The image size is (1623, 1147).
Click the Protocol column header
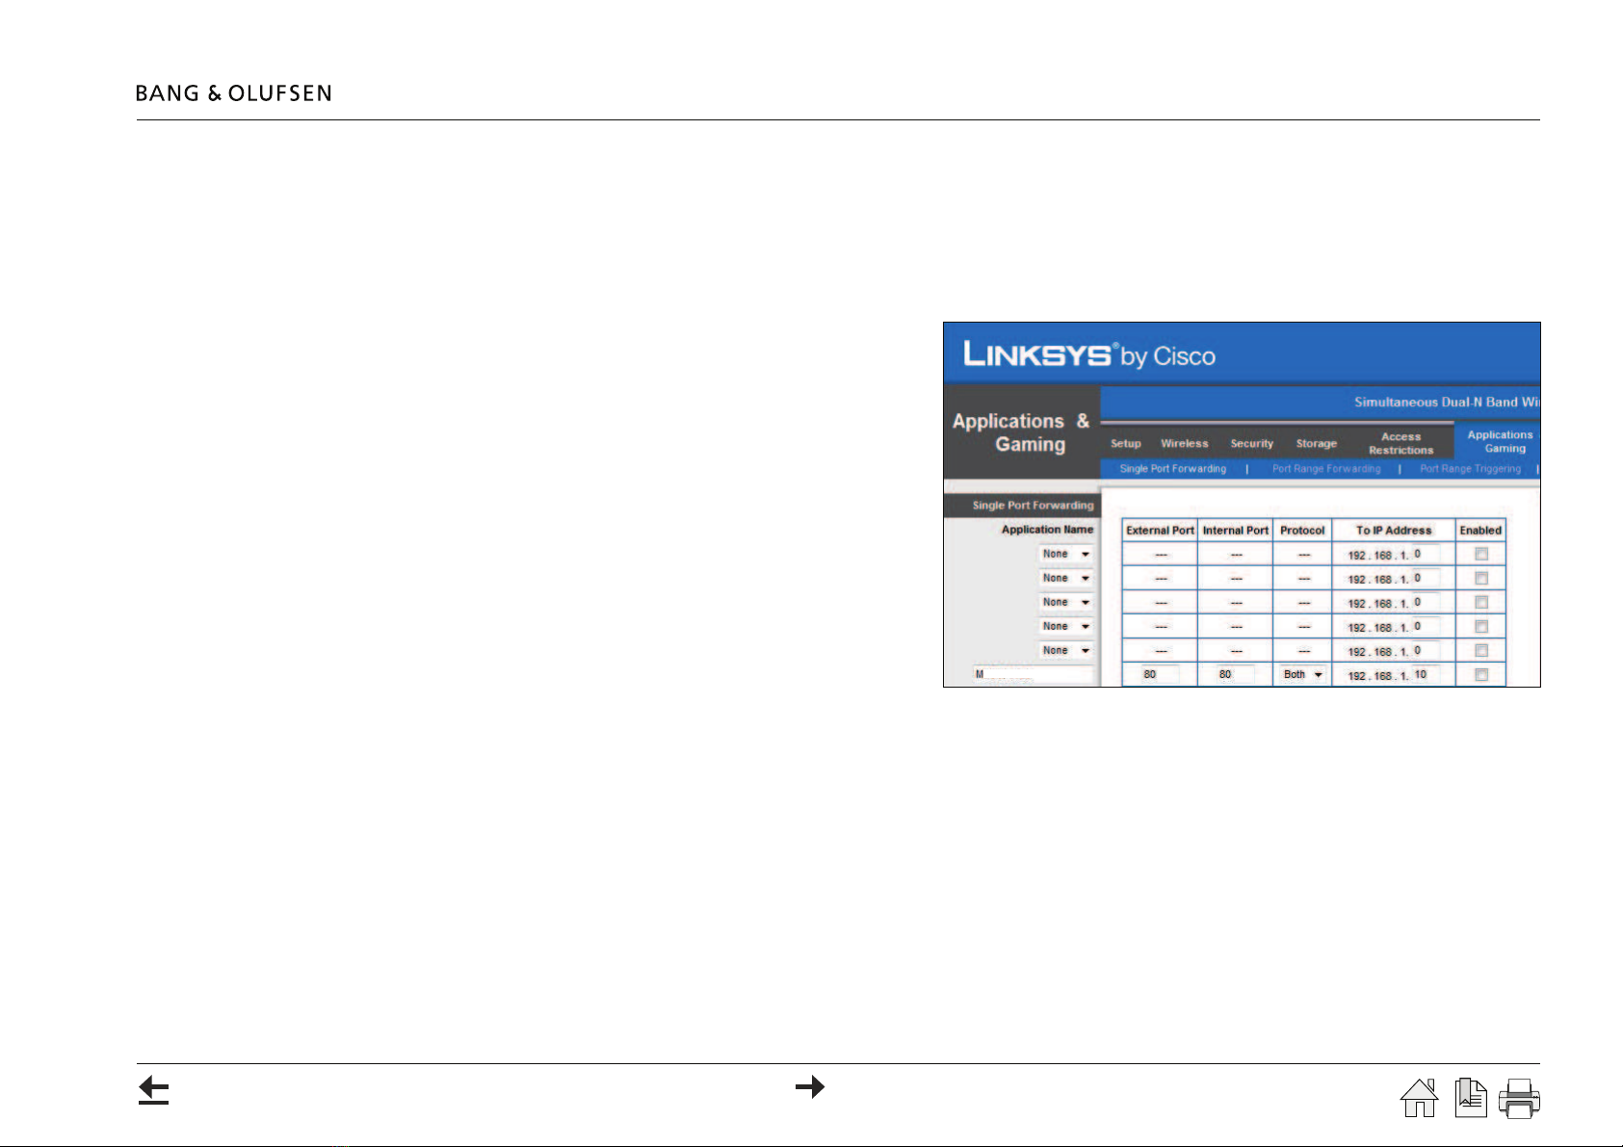(x=1302, y=531)
